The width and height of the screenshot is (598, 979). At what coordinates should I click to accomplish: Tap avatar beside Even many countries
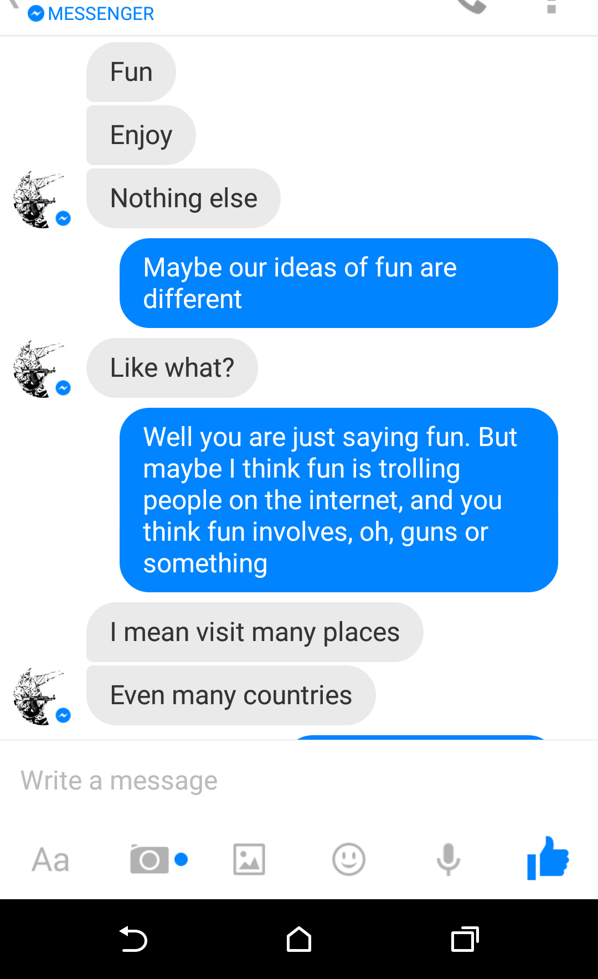click(39, 696)
